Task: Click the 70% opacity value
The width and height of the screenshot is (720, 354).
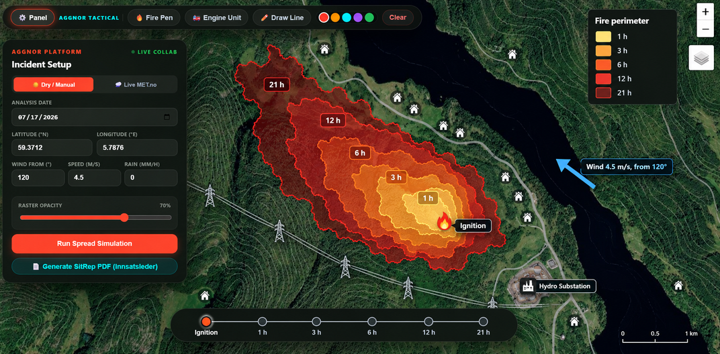Action: click(165, 205)
